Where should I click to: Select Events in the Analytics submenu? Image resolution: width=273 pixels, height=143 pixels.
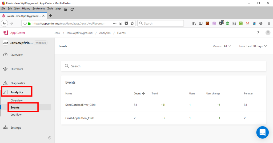click(x=15, y=107)
